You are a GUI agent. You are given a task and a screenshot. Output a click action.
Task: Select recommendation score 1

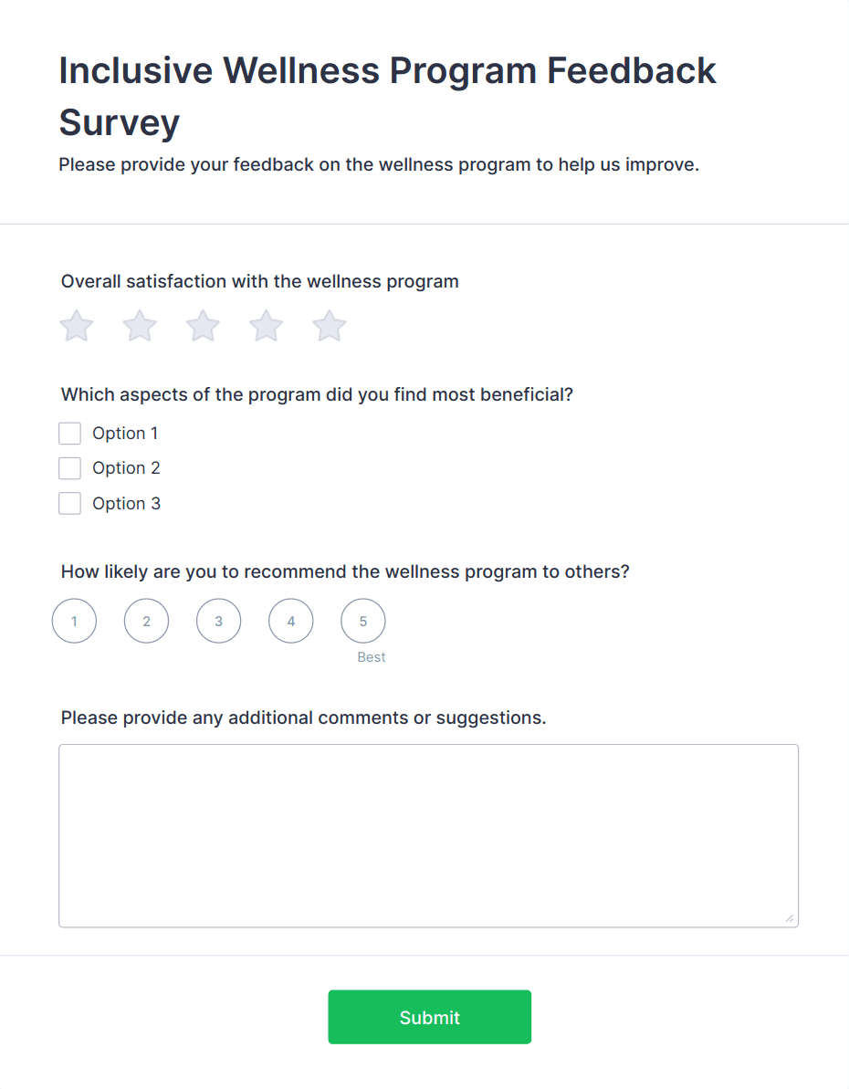tap(74, 622)
